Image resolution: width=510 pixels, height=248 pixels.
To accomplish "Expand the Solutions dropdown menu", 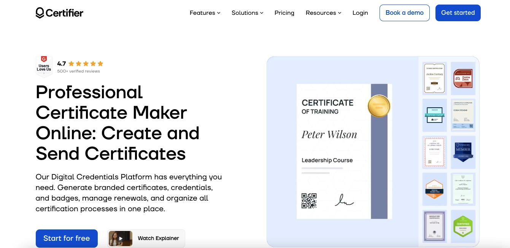I will [248, 13].
